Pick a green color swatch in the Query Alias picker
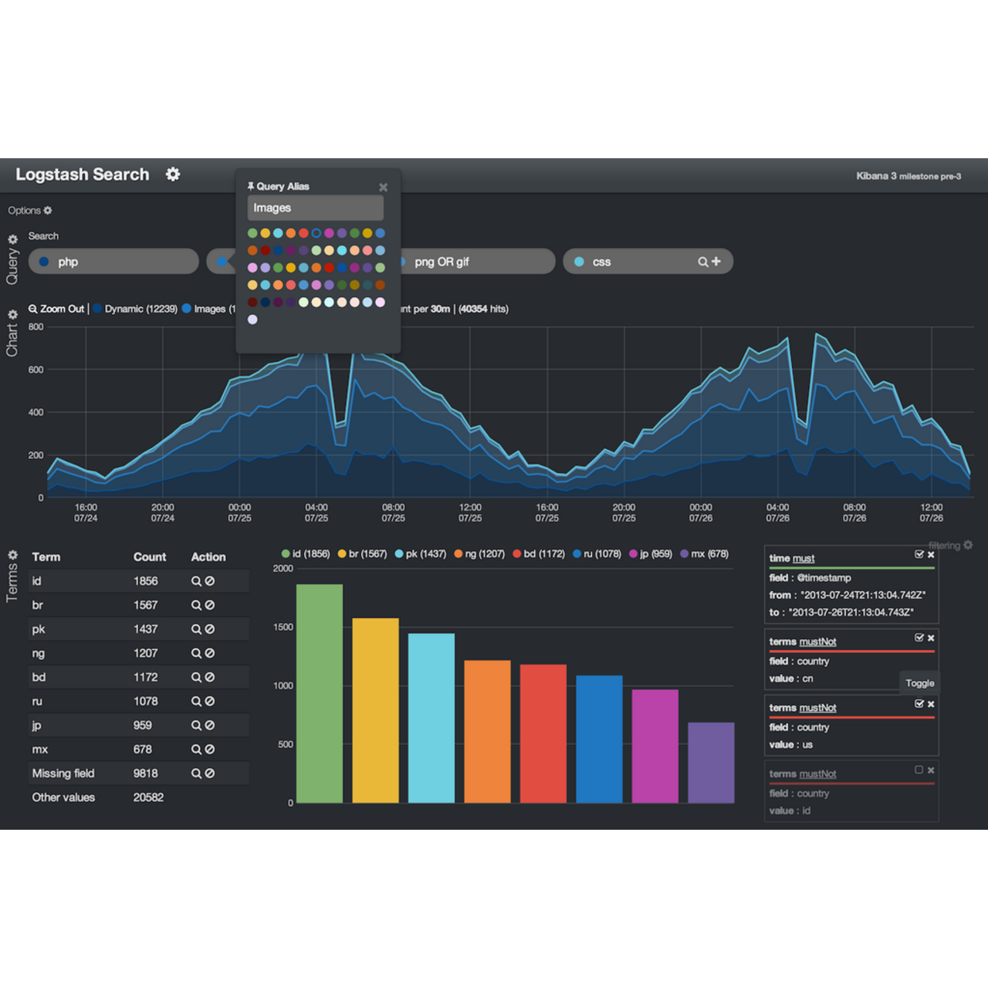 pyautogui.click(x=252, y=232)
